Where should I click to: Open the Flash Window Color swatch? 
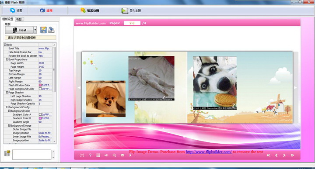click(x=40, y=85)
